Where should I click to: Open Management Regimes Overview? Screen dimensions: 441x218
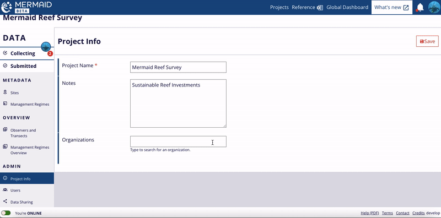[30, 150]
